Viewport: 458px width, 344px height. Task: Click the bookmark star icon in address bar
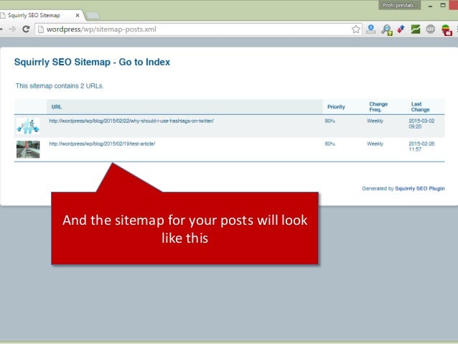pos(356,29)
